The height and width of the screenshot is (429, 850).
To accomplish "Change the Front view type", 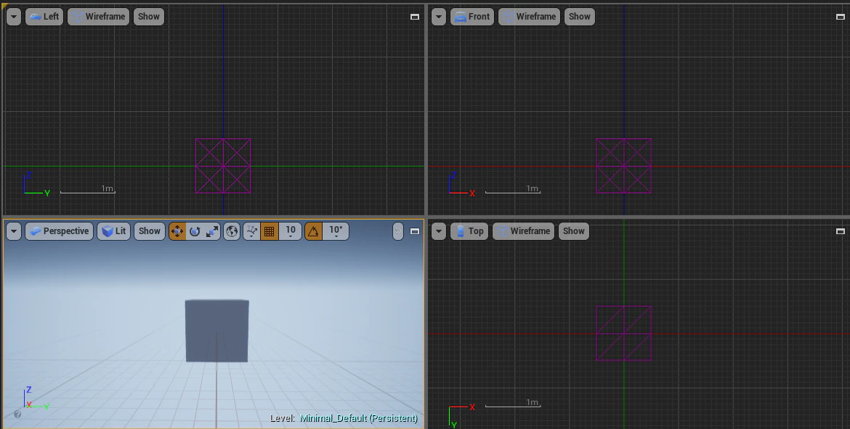I will tap(472, 17).
